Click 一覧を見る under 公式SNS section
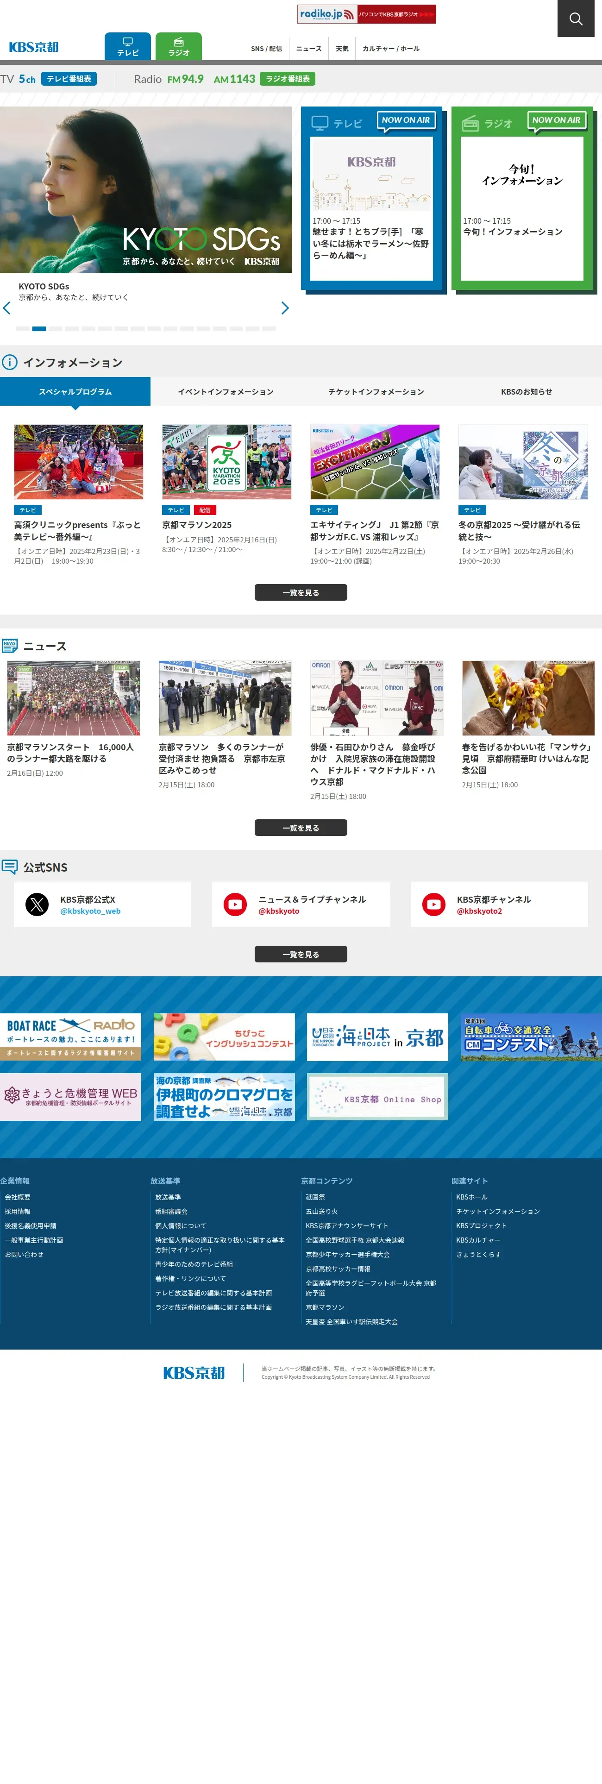 click(301, 955)
